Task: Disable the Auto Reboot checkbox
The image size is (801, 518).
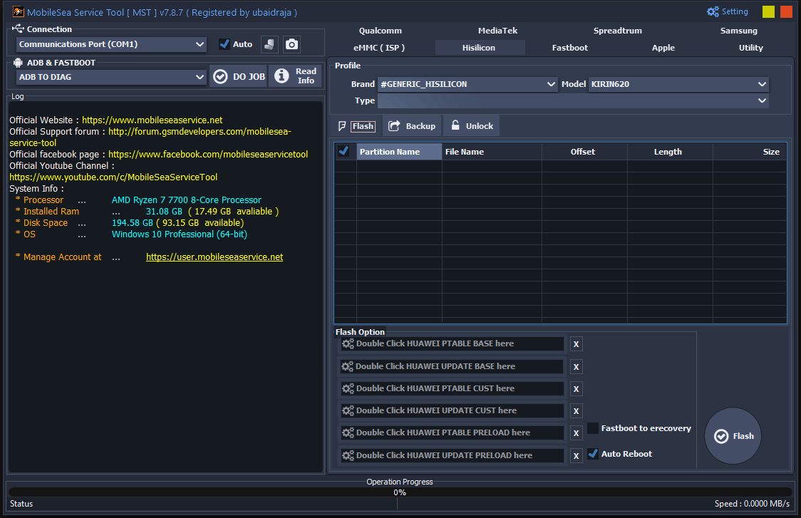Action: point(593,454)
